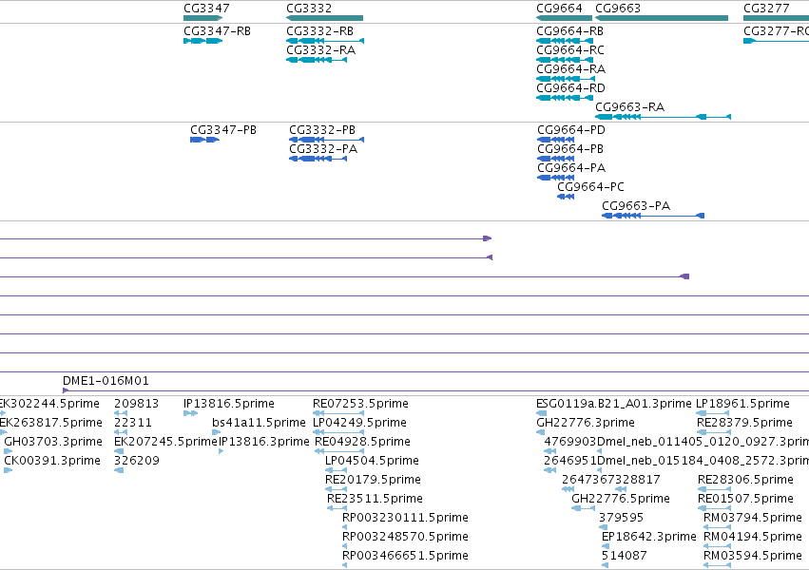
Task: Click the GH22776.5prime EST label
Action: click(x=621, y=499)
